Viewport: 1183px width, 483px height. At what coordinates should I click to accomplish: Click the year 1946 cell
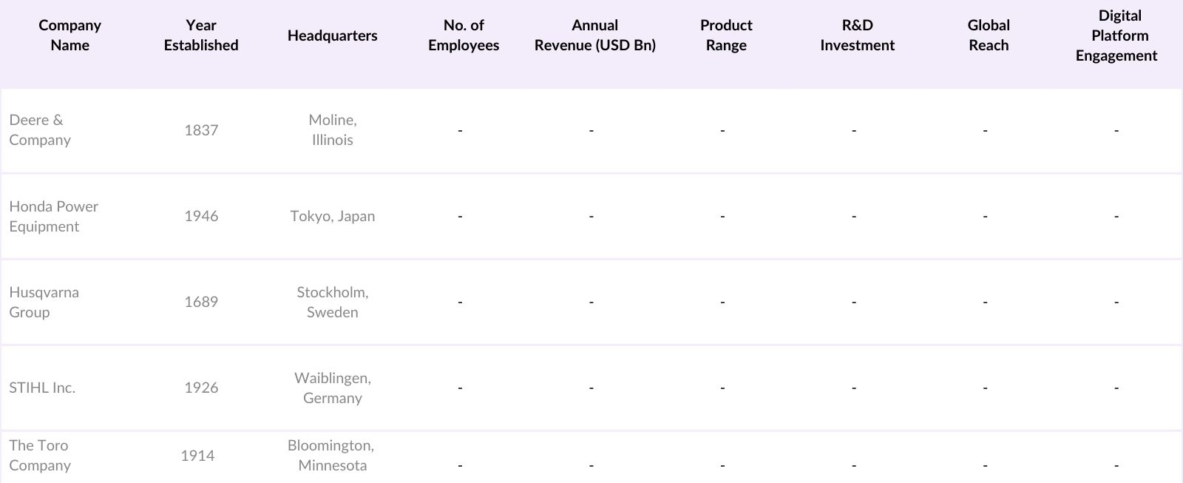click(x=201, y=216)
